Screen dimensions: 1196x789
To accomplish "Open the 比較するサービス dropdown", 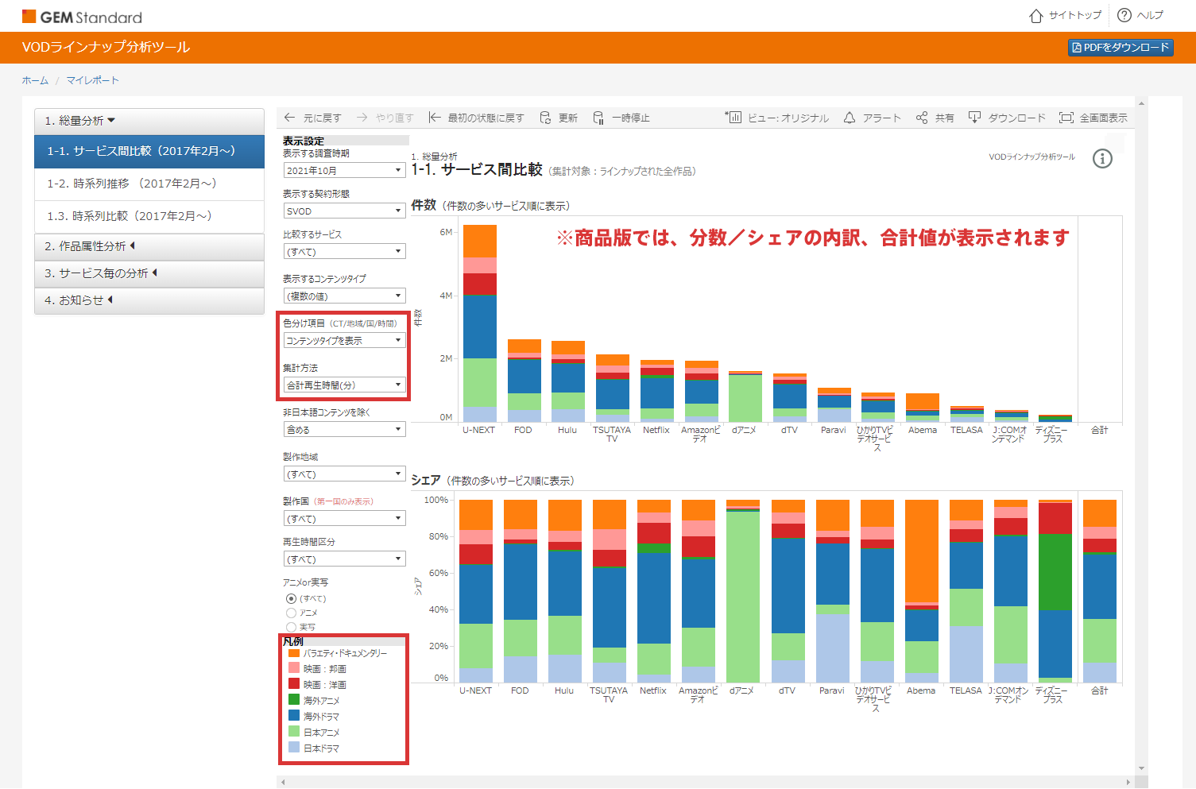I will coord(345,251).
